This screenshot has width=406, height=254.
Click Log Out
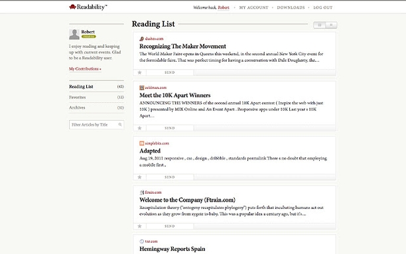pos(323,7)
